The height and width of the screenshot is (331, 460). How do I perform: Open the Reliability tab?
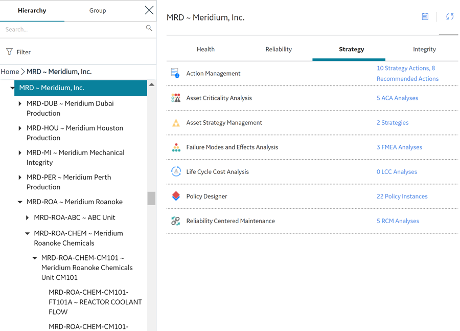tap(279, 49)
